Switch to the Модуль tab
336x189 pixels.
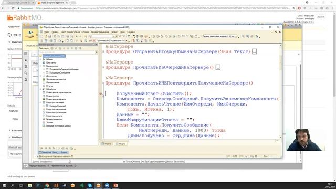tap(121, 144)
